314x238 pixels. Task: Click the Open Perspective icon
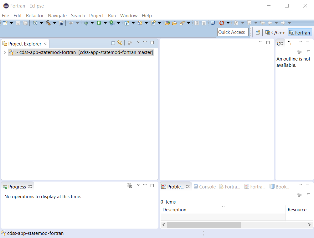coord(258,32)
